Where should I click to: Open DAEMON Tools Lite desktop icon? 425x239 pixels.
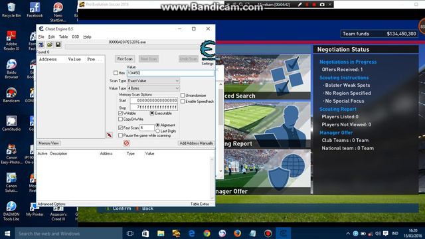[11, 211]
